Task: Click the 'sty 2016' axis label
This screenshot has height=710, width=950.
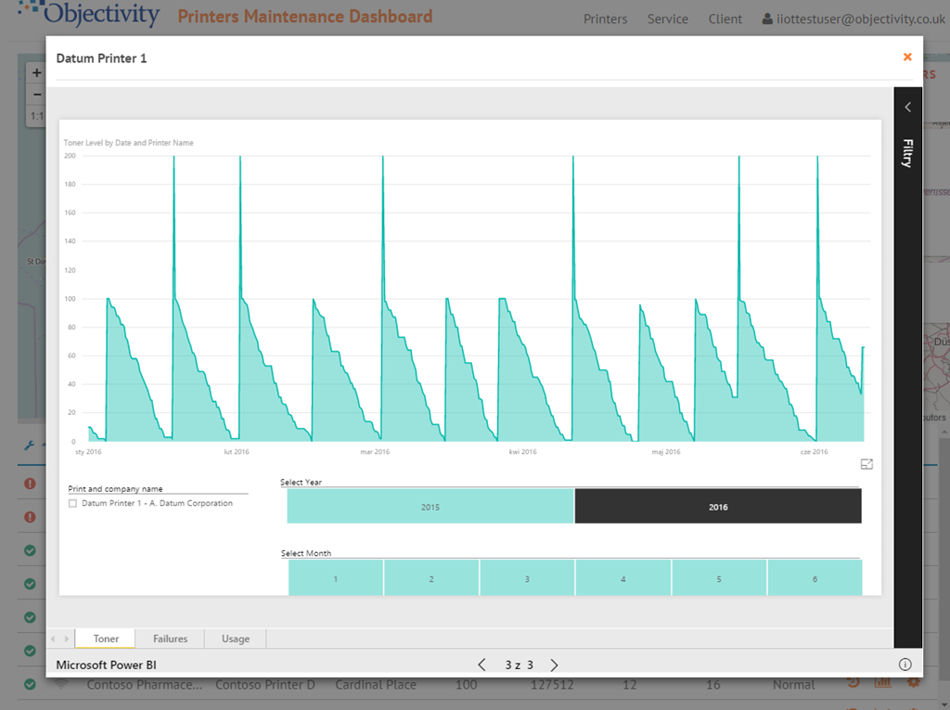Action: (88, 452)
